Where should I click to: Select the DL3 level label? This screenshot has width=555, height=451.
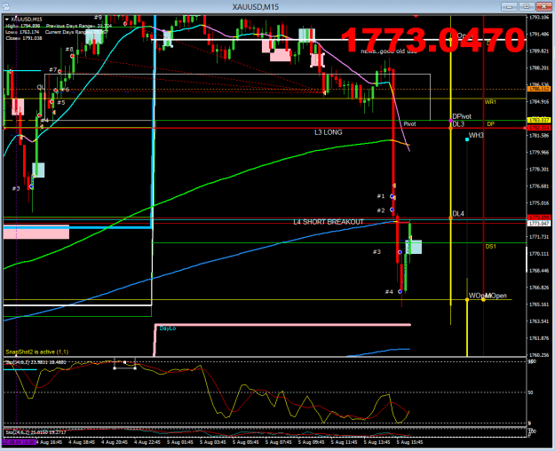[458, 124]
